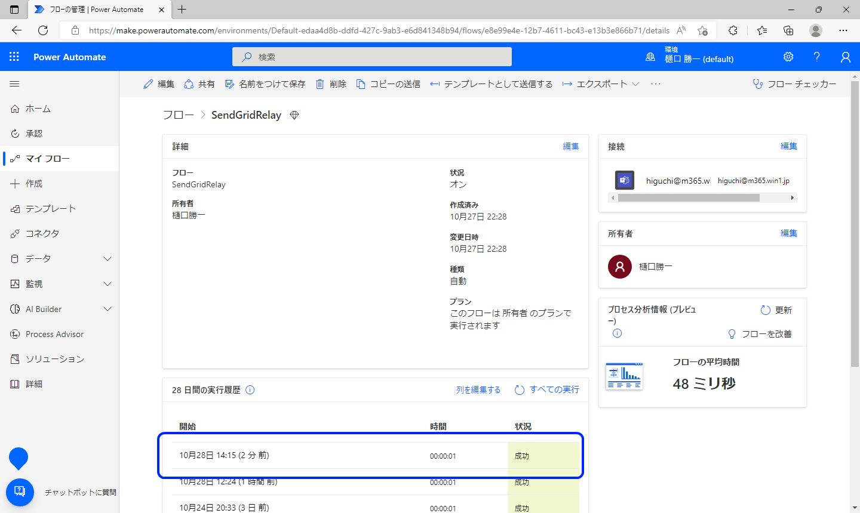Collapse the left navigation hamburger menu
The image size is (860, 513).
[14, 84]
